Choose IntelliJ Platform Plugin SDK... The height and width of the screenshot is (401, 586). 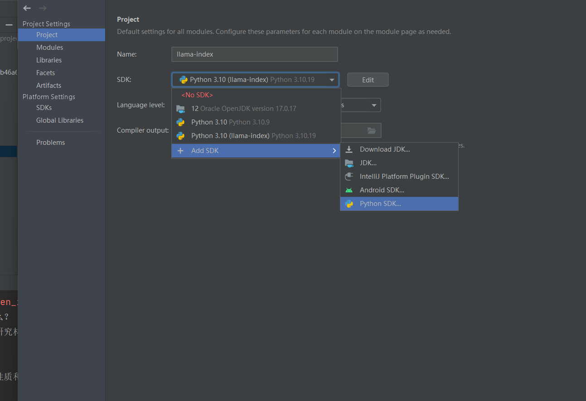pos(399,177)
